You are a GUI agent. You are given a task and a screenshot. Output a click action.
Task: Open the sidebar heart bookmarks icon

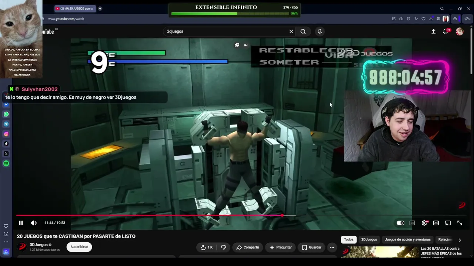click(6, 226)
